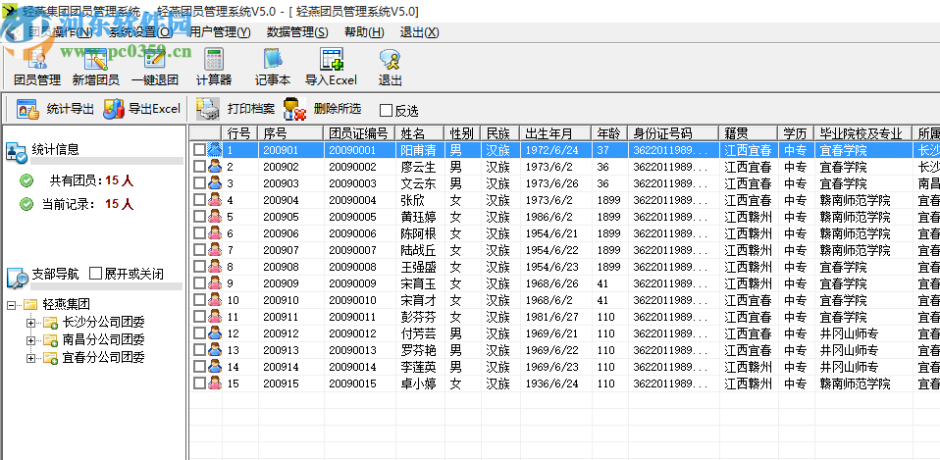Open the 记事本 notepad icon
The width and height of the screenshot is (940, 460).
coord(273,59)
